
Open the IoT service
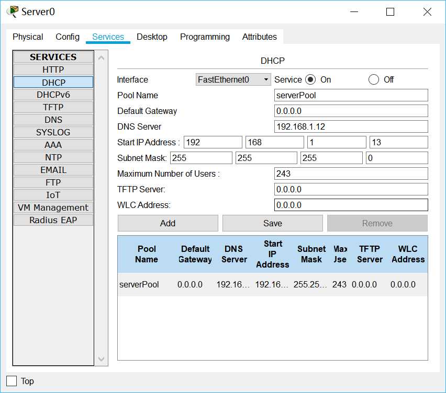(x=53, y=195)
